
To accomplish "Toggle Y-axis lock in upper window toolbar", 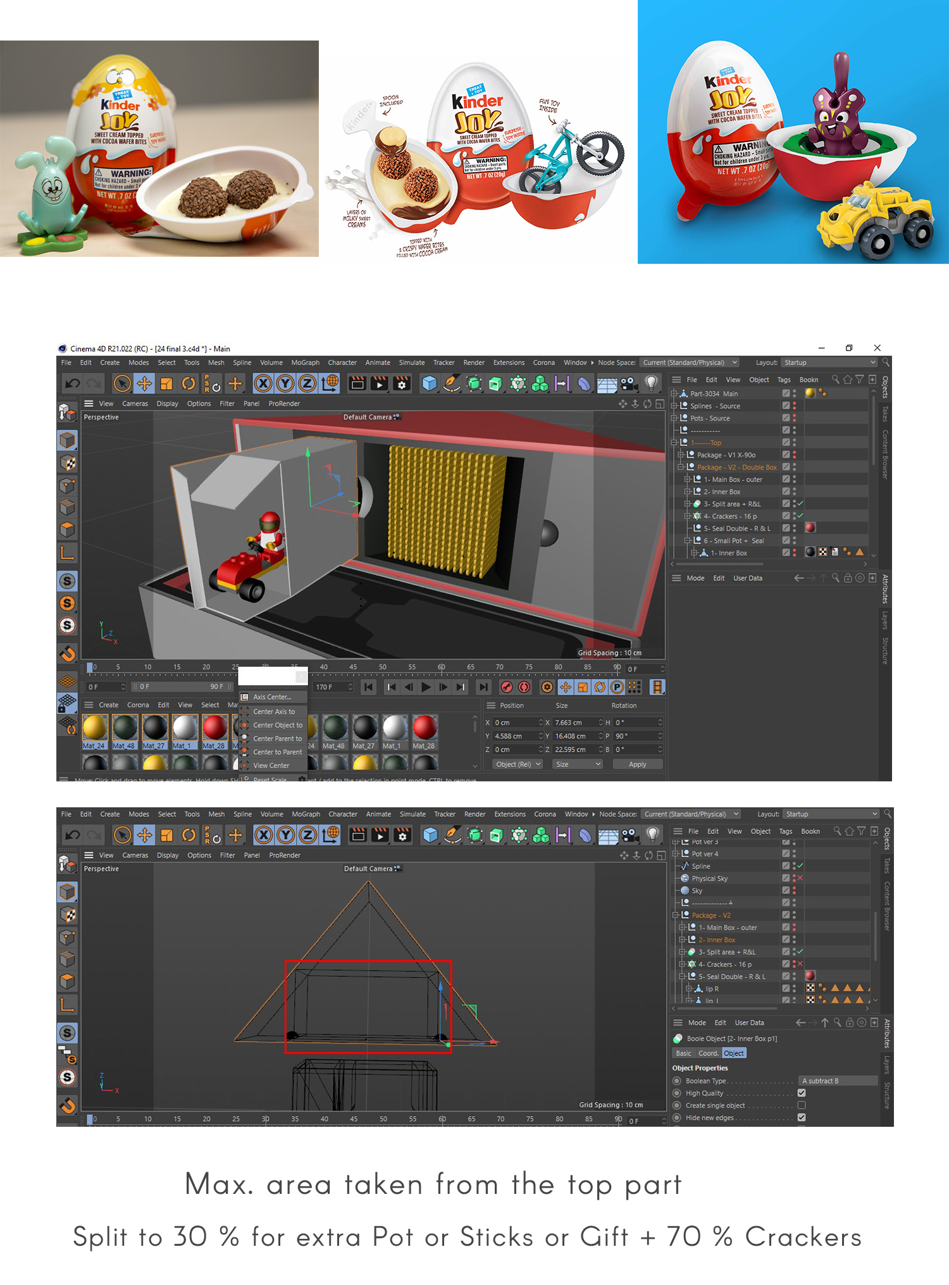I will coord(285,383).
